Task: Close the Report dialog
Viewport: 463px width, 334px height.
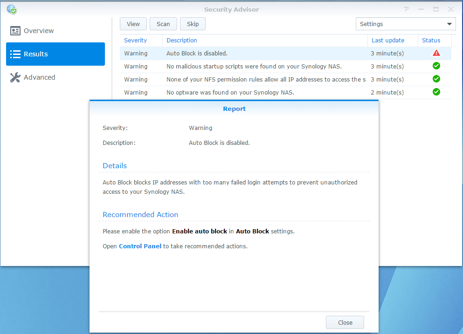Action: point(345,322)
